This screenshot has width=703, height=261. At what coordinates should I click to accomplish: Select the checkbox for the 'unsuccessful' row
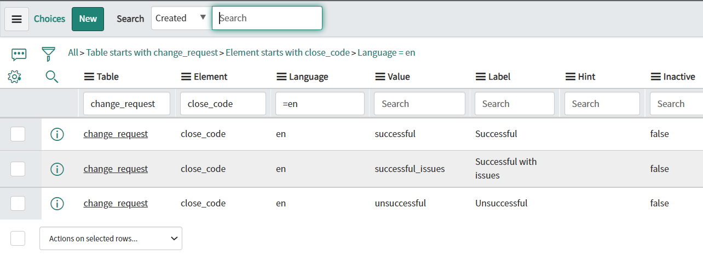18,203
